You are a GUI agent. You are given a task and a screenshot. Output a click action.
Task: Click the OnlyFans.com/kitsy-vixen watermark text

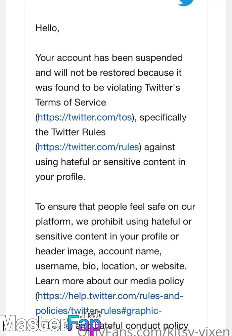tap(153, 332)
